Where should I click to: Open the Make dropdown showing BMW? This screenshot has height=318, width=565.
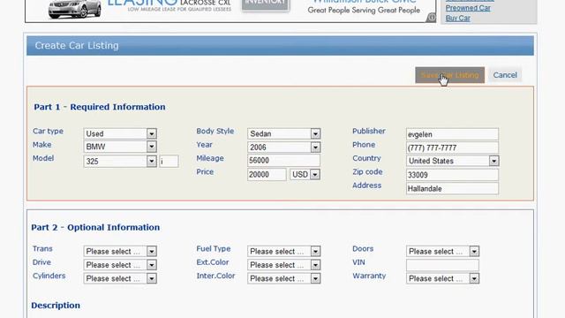tap(120, 147)
